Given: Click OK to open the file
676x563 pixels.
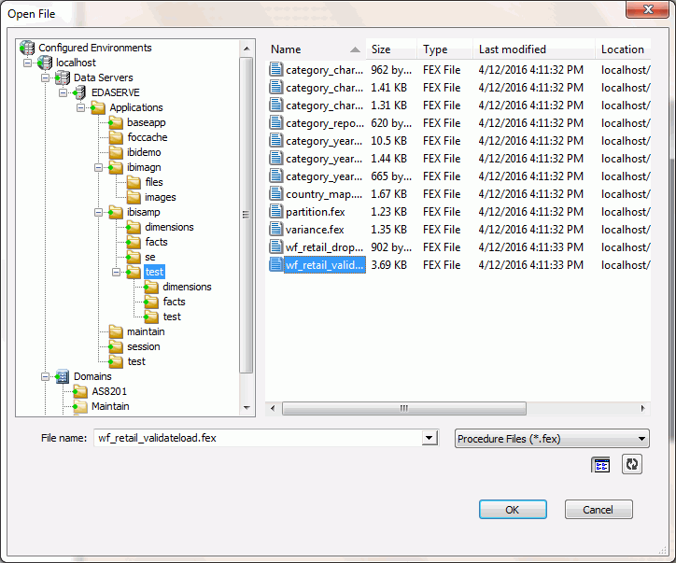Looking at the screenshot, I should tap(513, 510).
